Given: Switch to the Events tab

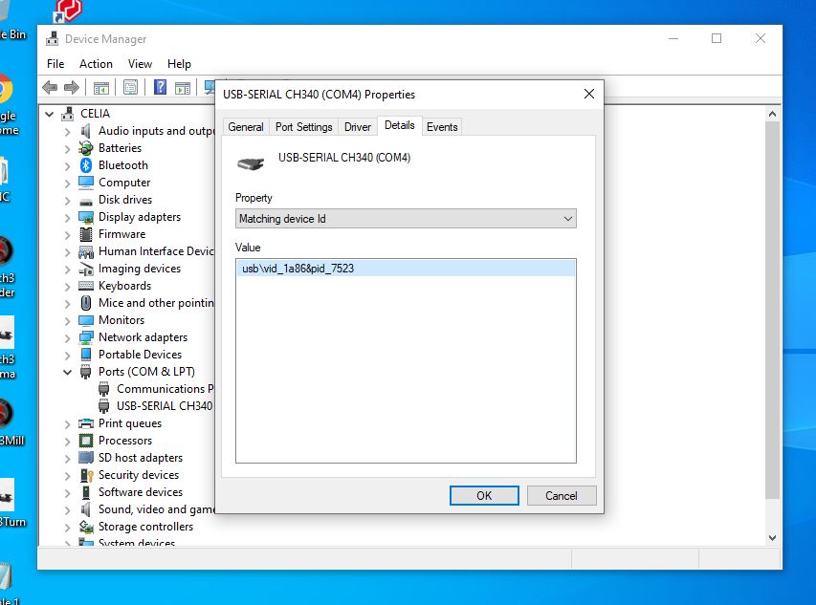Looking at the screenshot, I should pos(442,127).
